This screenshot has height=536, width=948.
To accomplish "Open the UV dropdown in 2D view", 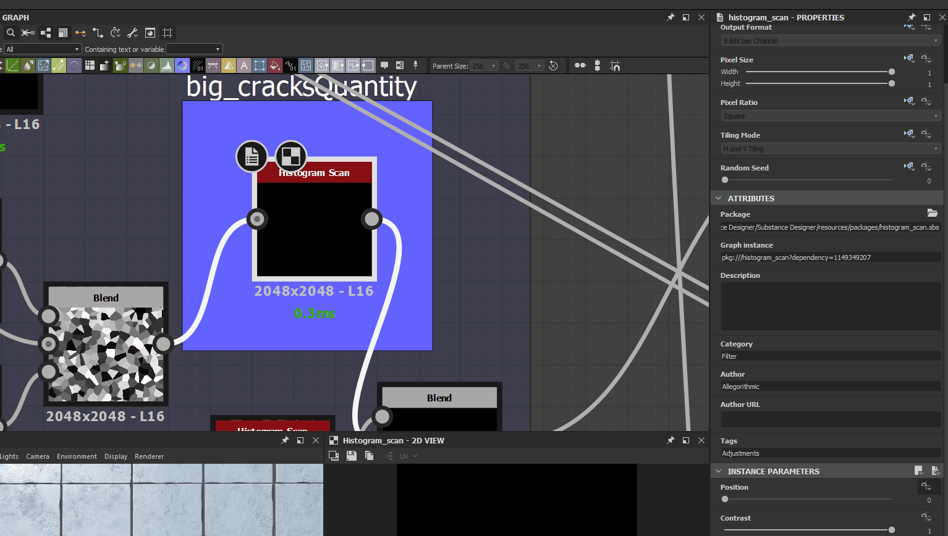I will 408,456.
